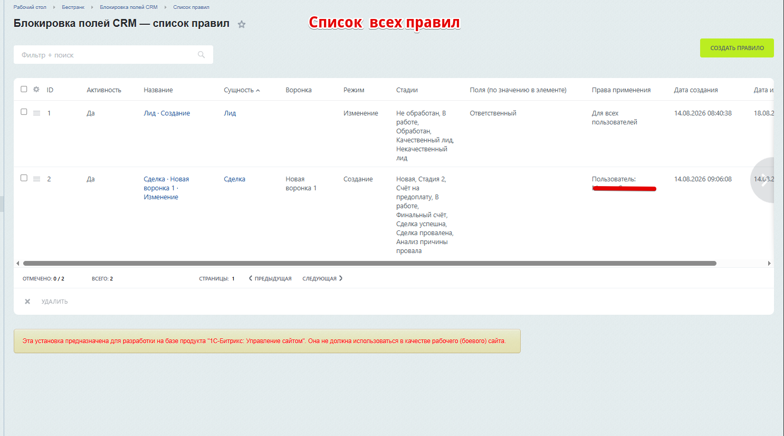This screenshot has width=784, height=436.
Task: Click the Список правил breadcrumb
Action: pyautogui.click(x=191, y=7)
